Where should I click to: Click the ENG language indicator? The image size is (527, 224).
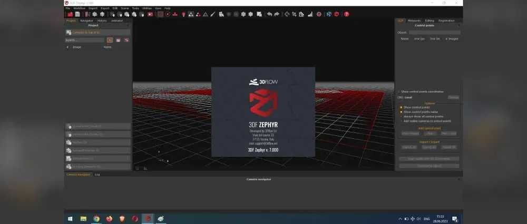pos(426,219)
